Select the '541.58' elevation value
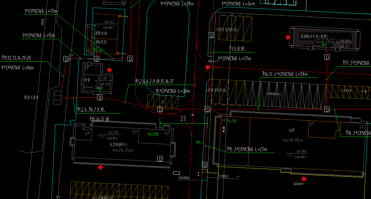The image size is (371, 199). (102, 78)
